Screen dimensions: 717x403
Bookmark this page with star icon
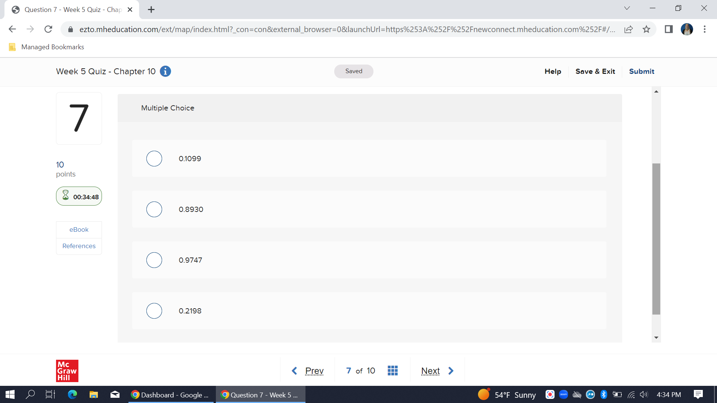646,29
